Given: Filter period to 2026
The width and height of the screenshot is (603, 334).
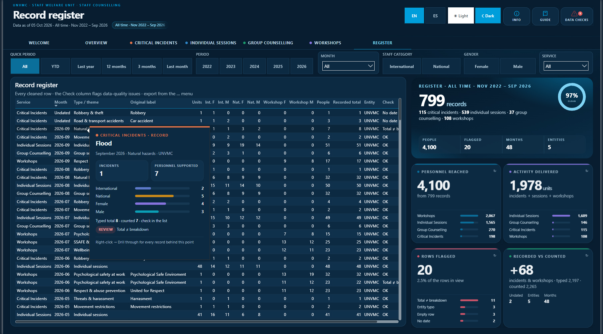Looking at the screenshot, I should tap(302, 66).
